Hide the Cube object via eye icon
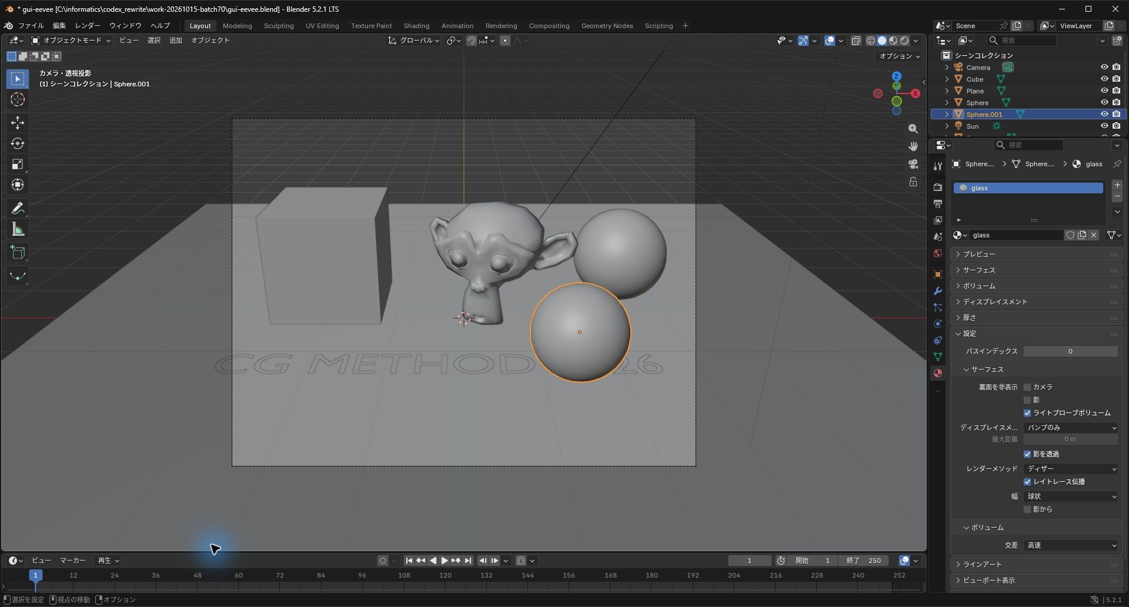Image resolution: width=1129 pixels, height=607 pixels. click(x=1104, y=79)
